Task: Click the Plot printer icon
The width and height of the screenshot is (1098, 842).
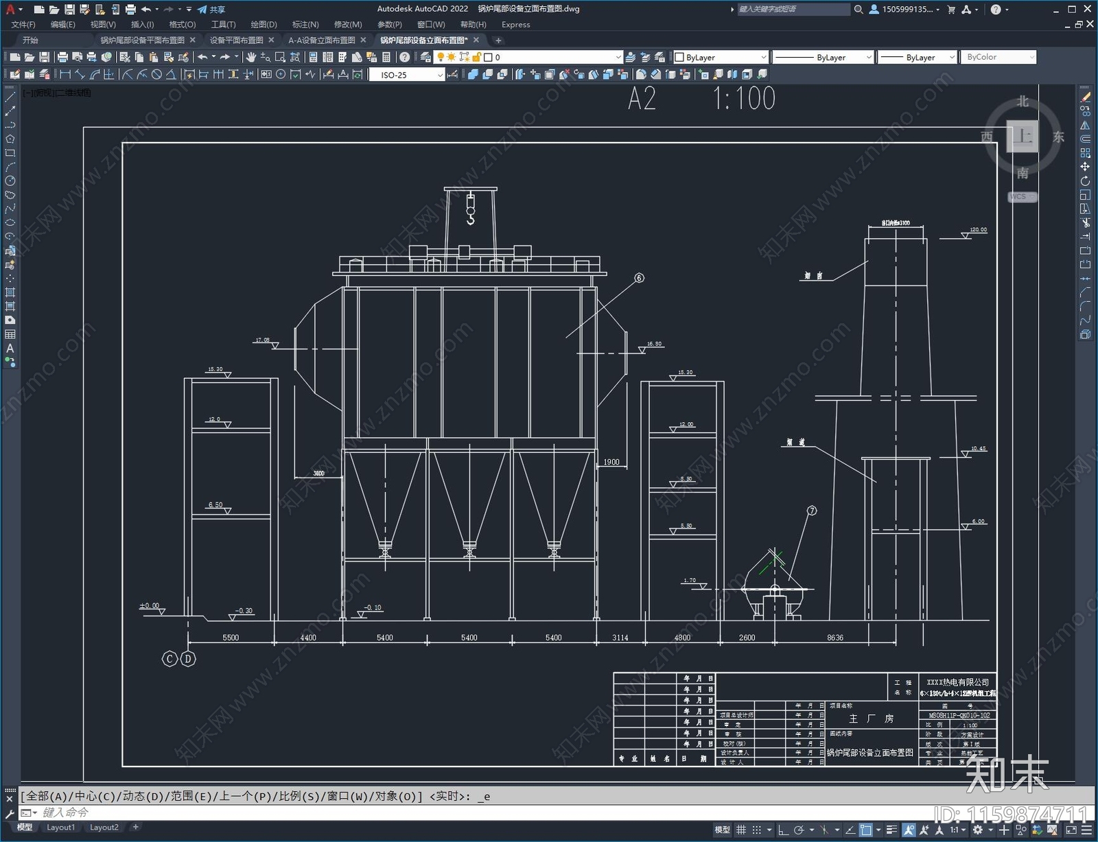Action: [62, 58]
